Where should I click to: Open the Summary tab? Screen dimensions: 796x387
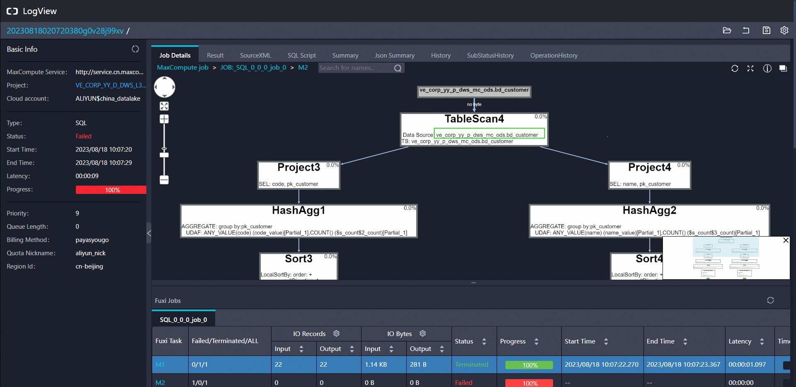click(x=345, y=55)
